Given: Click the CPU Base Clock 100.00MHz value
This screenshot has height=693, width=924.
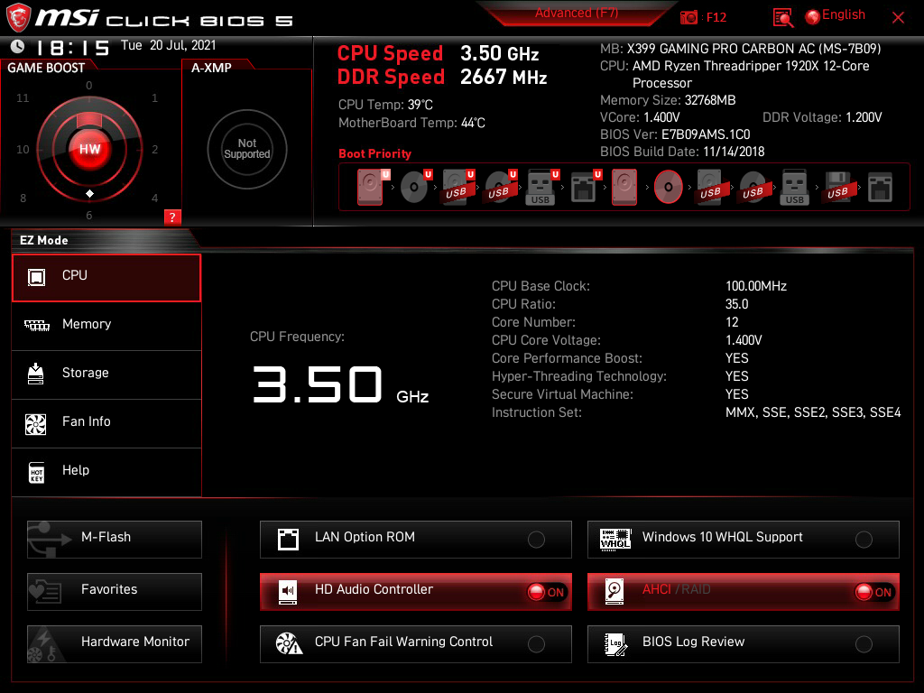Looking at the screenshot, I should [x=756, y=286].
